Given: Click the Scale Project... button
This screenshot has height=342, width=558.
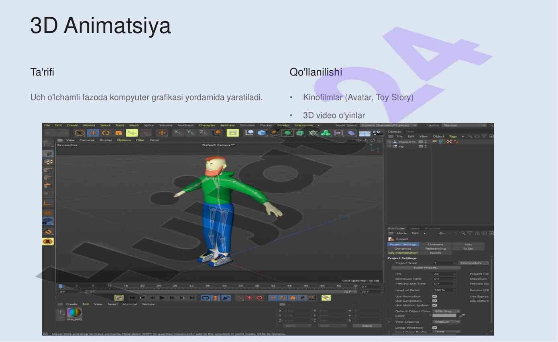Looking at the screenshot, I should coord(426,268).
